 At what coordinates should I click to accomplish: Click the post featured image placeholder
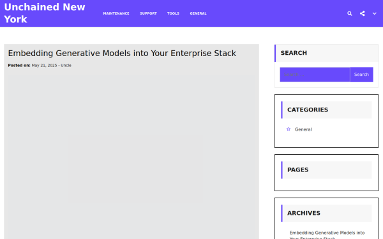pos(135,168)
